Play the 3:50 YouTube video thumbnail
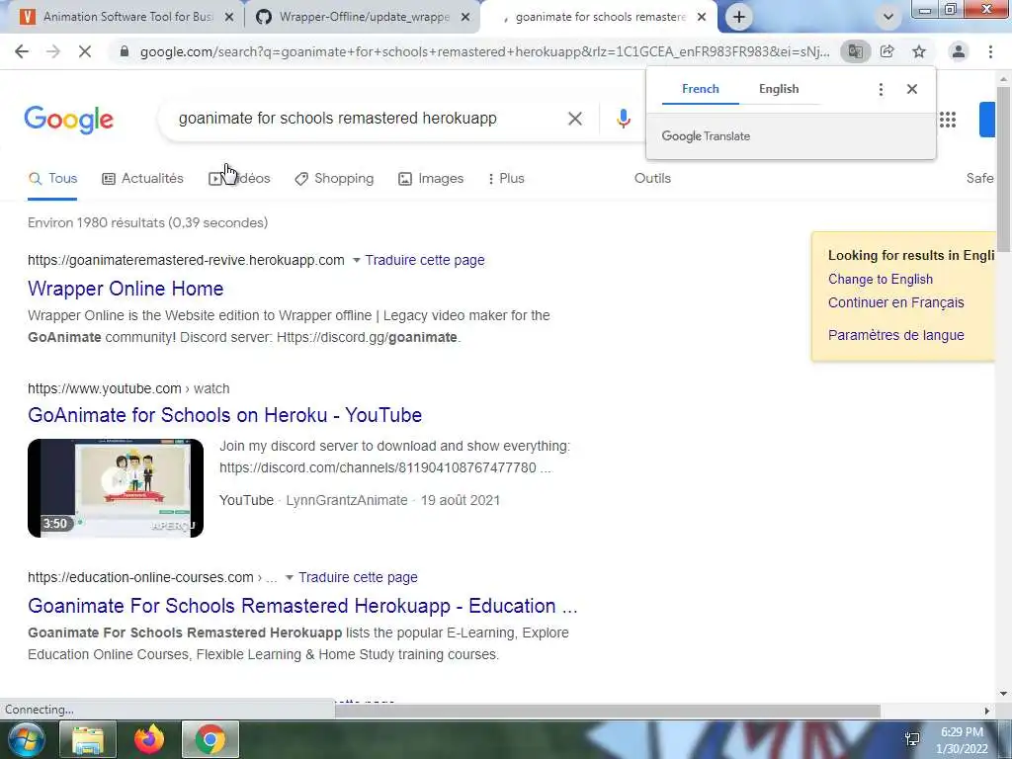Screen dimensions: 1012x759 click(x=116, y=488)
